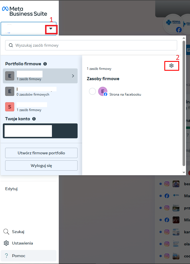Select the red S business portfolio

click(40, 107)
